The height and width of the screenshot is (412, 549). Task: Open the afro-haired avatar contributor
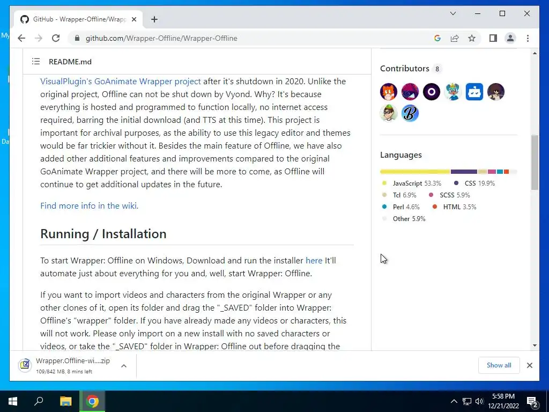coord(496,92)
